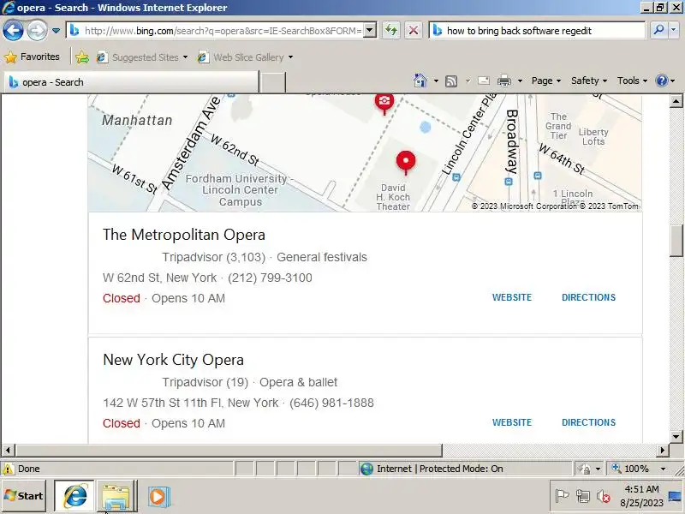685x514 pixels.
Task: Expand the address bar history dropdown
Action: click(370, 31)
